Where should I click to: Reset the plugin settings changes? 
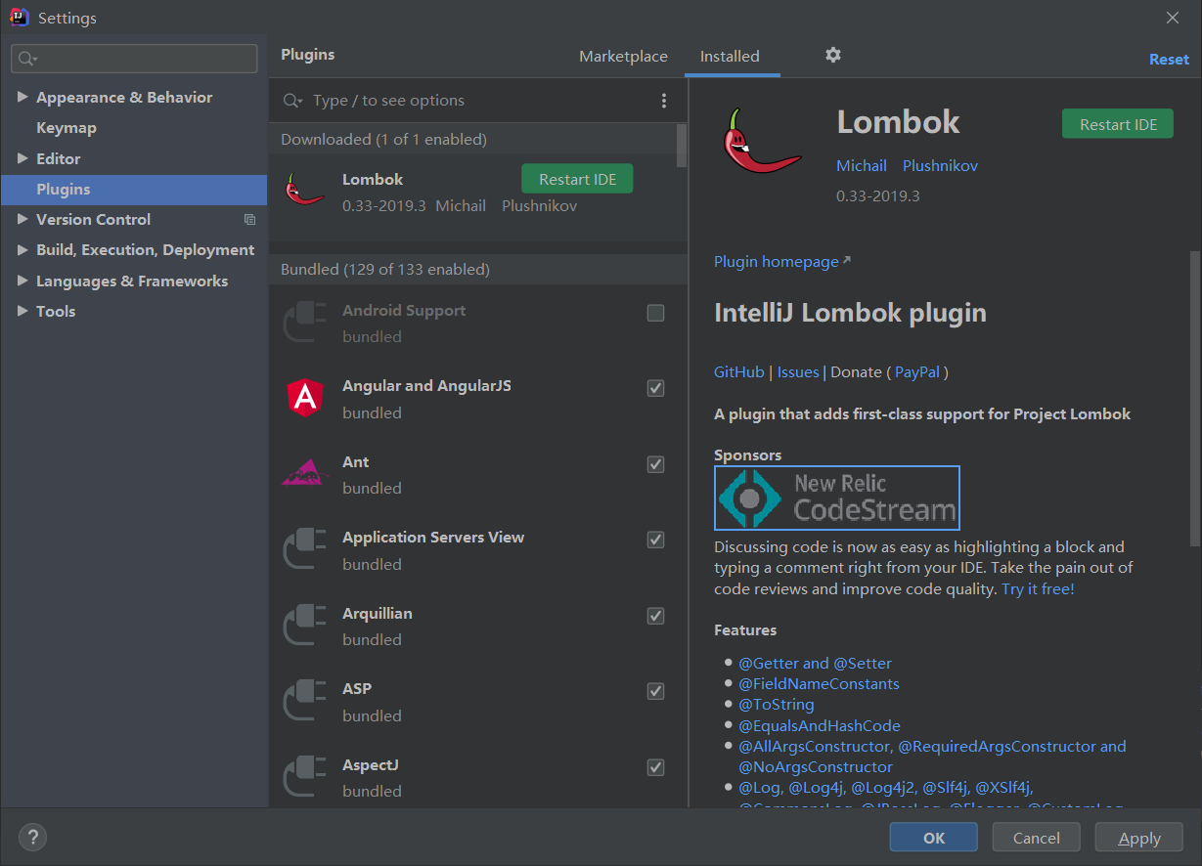click(x=1169, y=60)
